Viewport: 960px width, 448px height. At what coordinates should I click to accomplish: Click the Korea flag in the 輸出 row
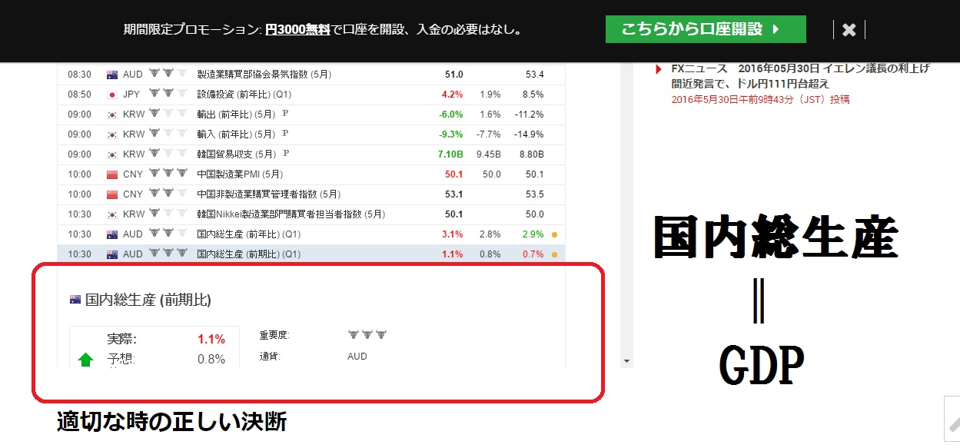[x=111, y=114]
